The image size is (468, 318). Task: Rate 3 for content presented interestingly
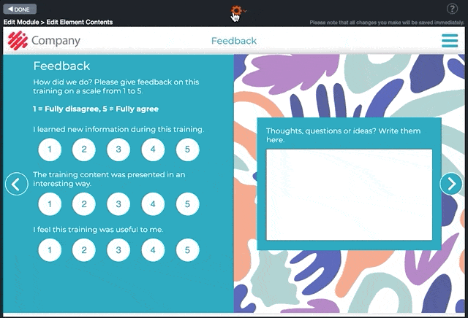[118, 204]
